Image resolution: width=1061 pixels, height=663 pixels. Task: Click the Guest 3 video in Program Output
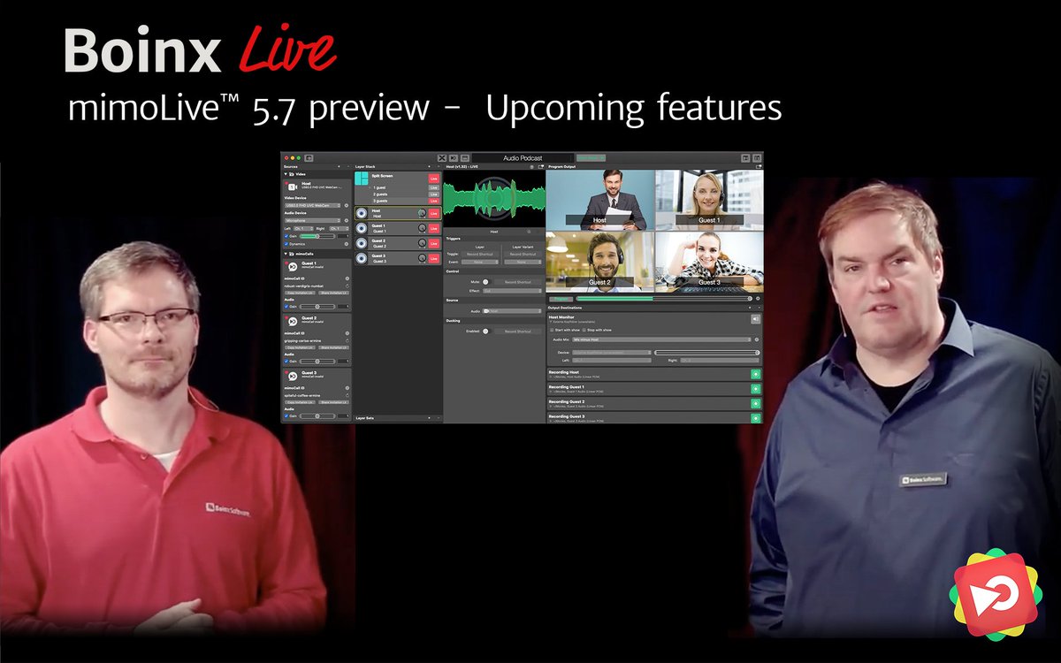(709, 261)
